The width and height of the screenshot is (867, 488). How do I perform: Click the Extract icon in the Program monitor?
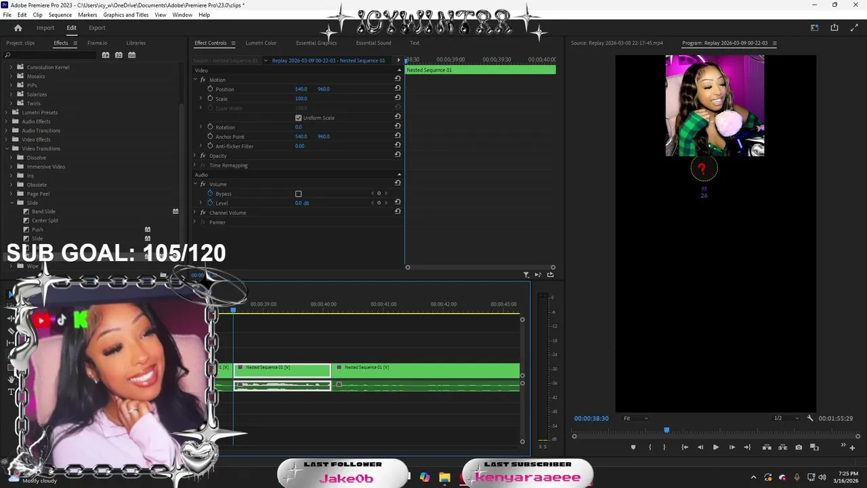782,447
